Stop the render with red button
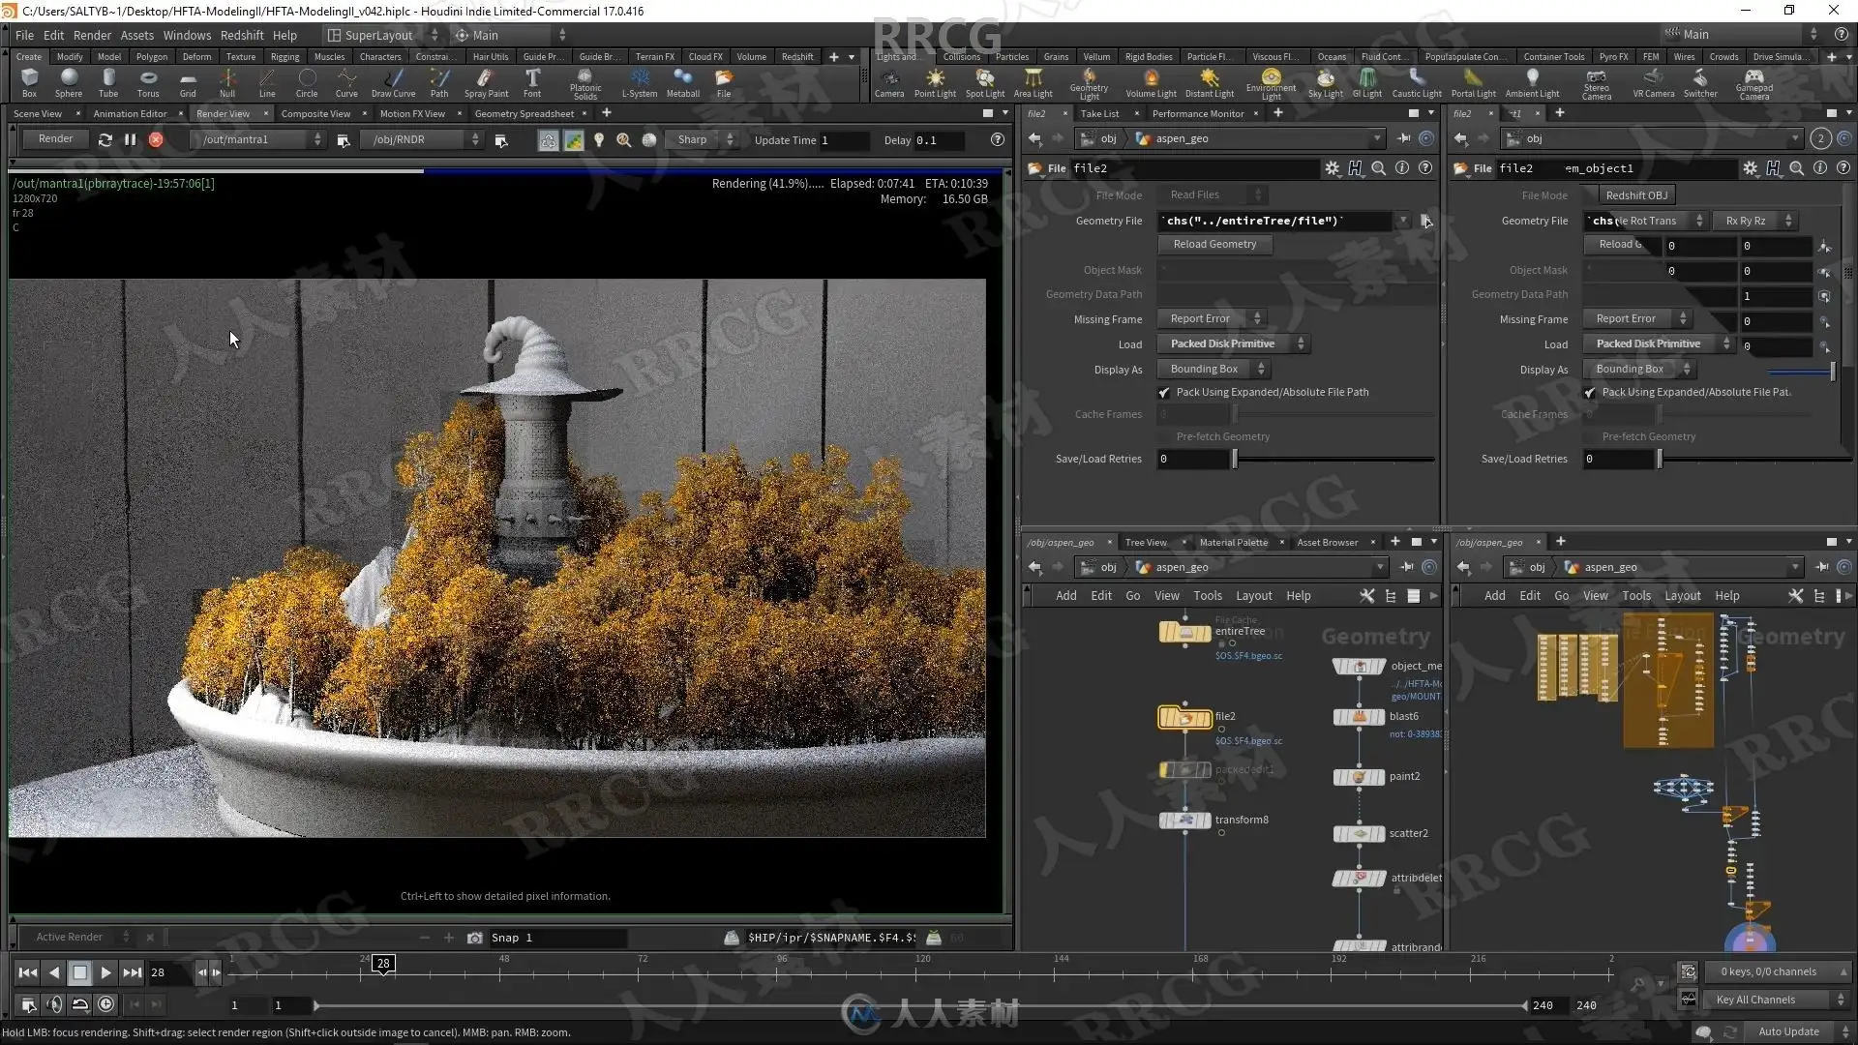Viewport: 1858px width, 1045px height. (156, 139)
